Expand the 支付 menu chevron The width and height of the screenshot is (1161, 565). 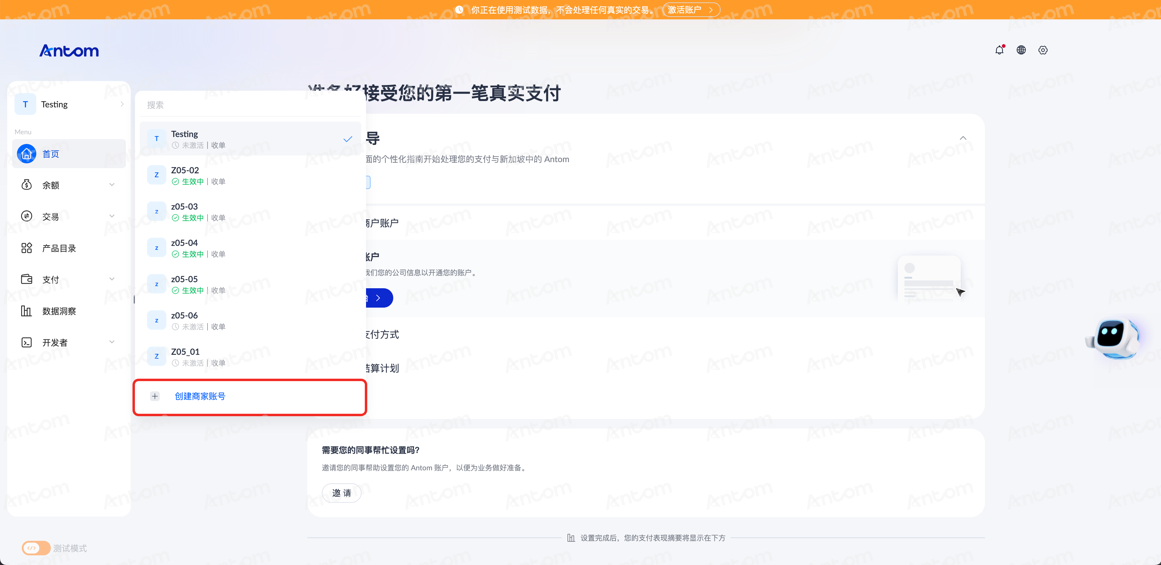(x=112, y=279)
